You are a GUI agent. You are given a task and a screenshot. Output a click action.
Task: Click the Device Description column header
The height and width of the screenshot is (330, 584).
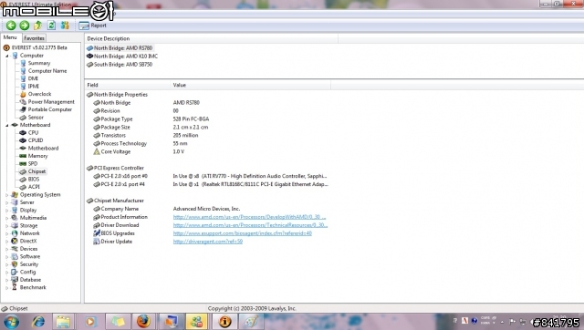tap(212, 38)
